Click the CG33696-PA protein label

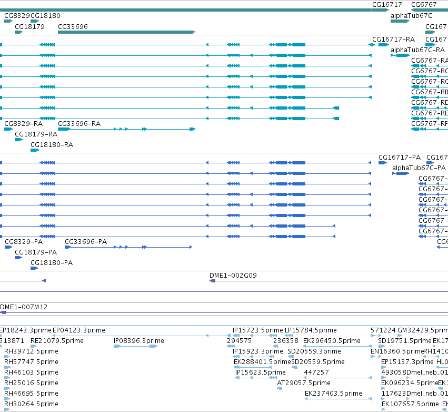pyautogui.click(x=86, y=242)
